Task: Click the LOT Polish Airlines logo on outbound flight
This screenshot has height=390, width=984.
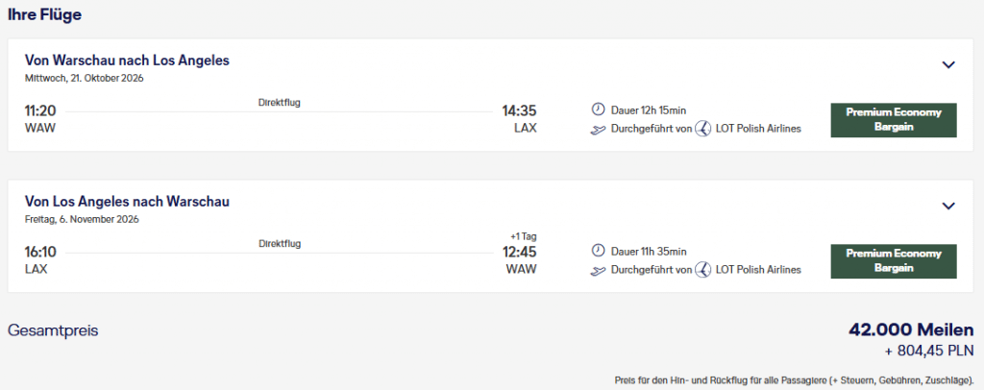Action: point(703,129)
